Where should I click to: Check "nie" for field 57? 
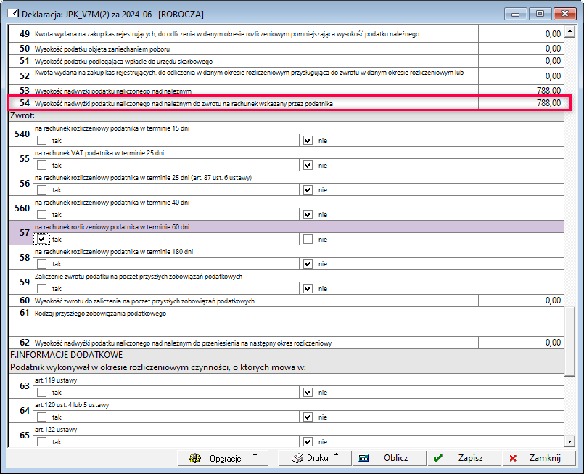[308, 240]
